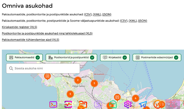Open Kirjakastide register (XLS) link
Screen dimensions: 184x109
point(19,27)
